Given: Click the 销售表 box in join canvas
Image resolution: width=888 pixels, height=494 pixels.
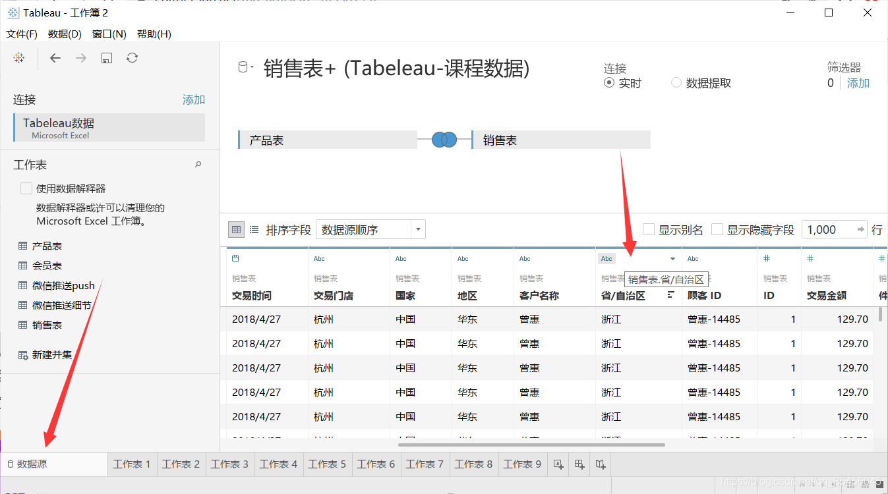Looking at the screenshot, I should [561, 140].
